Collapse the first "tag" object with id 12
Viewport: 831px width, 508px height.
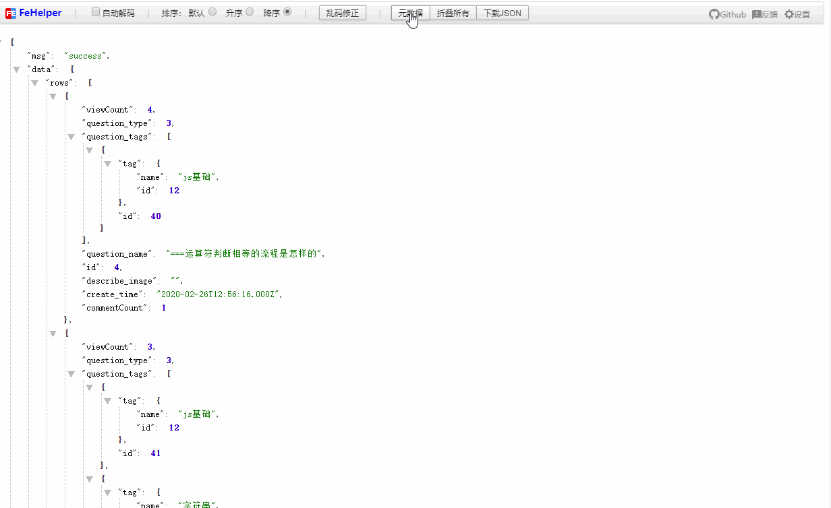click(x=107, y=164)
